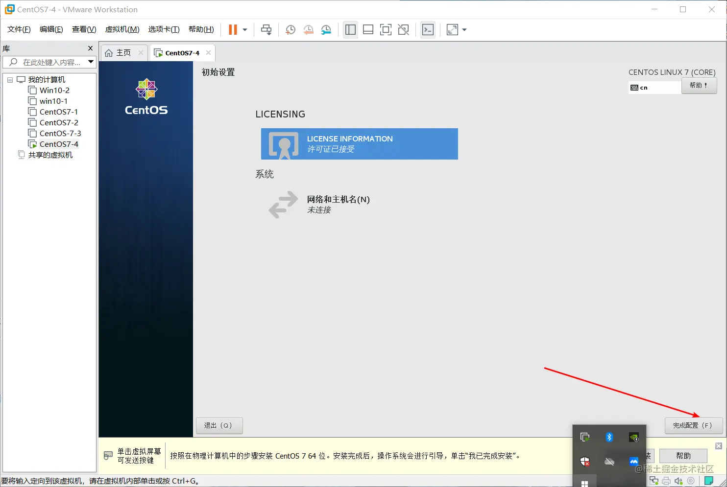Select the CentOS7-4 virtual machine in library
Image resolution: width=727 pixels, height=487 pixels.
[x=59, y=144]
